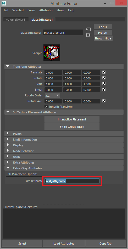Image resolution: width=128 pixels, height=249 pixels.
Task: Click the Maya logo in title bar
Action: coord(4,3)
